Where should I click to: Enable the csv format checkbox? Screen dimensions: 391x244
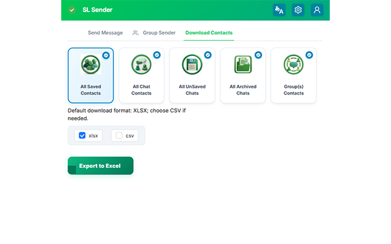coord(119,135)
